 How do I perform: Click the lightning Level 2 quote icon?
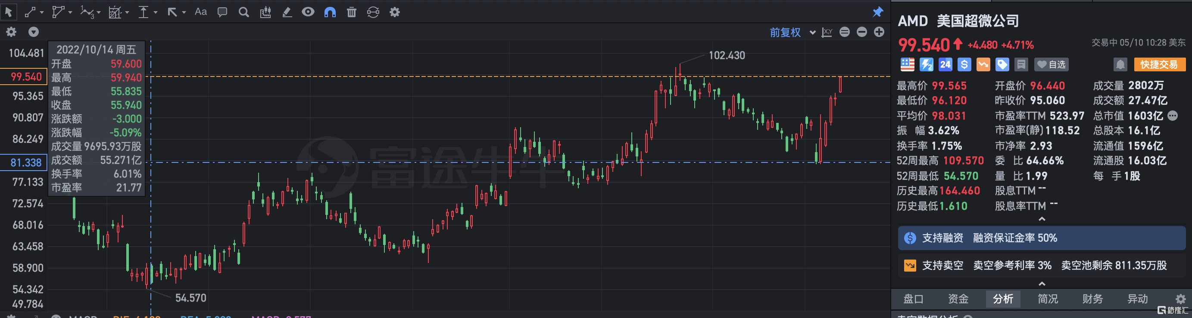(927, 64)
